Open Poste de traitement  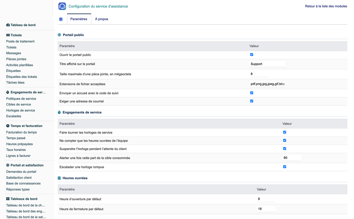[x=20, y=42]
